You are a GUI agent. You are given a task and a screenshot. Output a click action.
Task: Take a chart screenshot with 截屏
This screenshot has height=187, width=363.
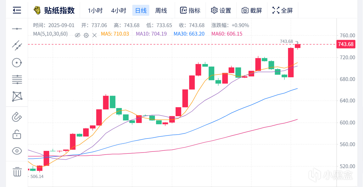point(252,11)
